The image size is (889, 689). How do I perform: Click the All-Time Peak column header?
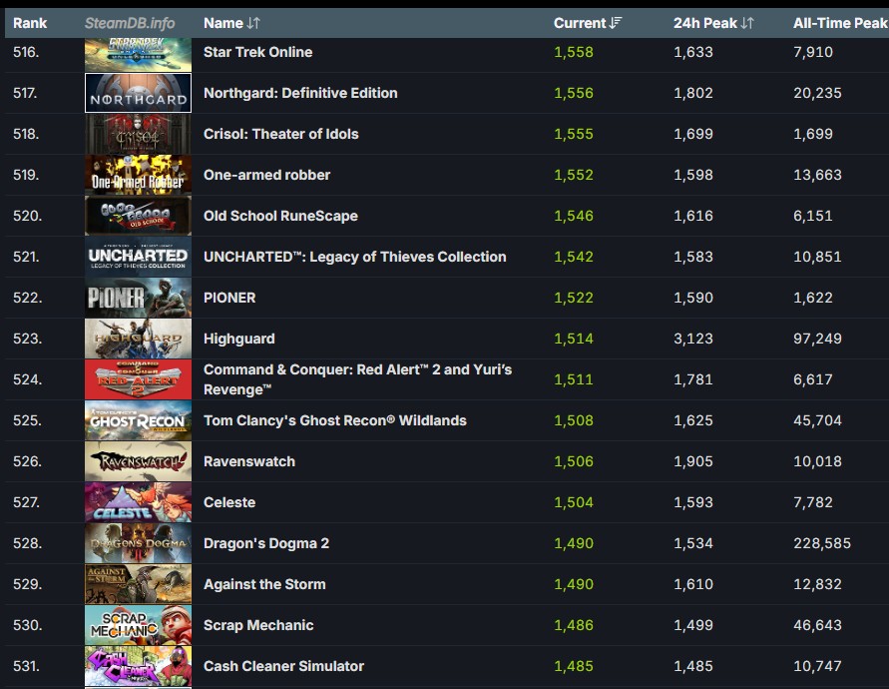[x=841, y=23]
